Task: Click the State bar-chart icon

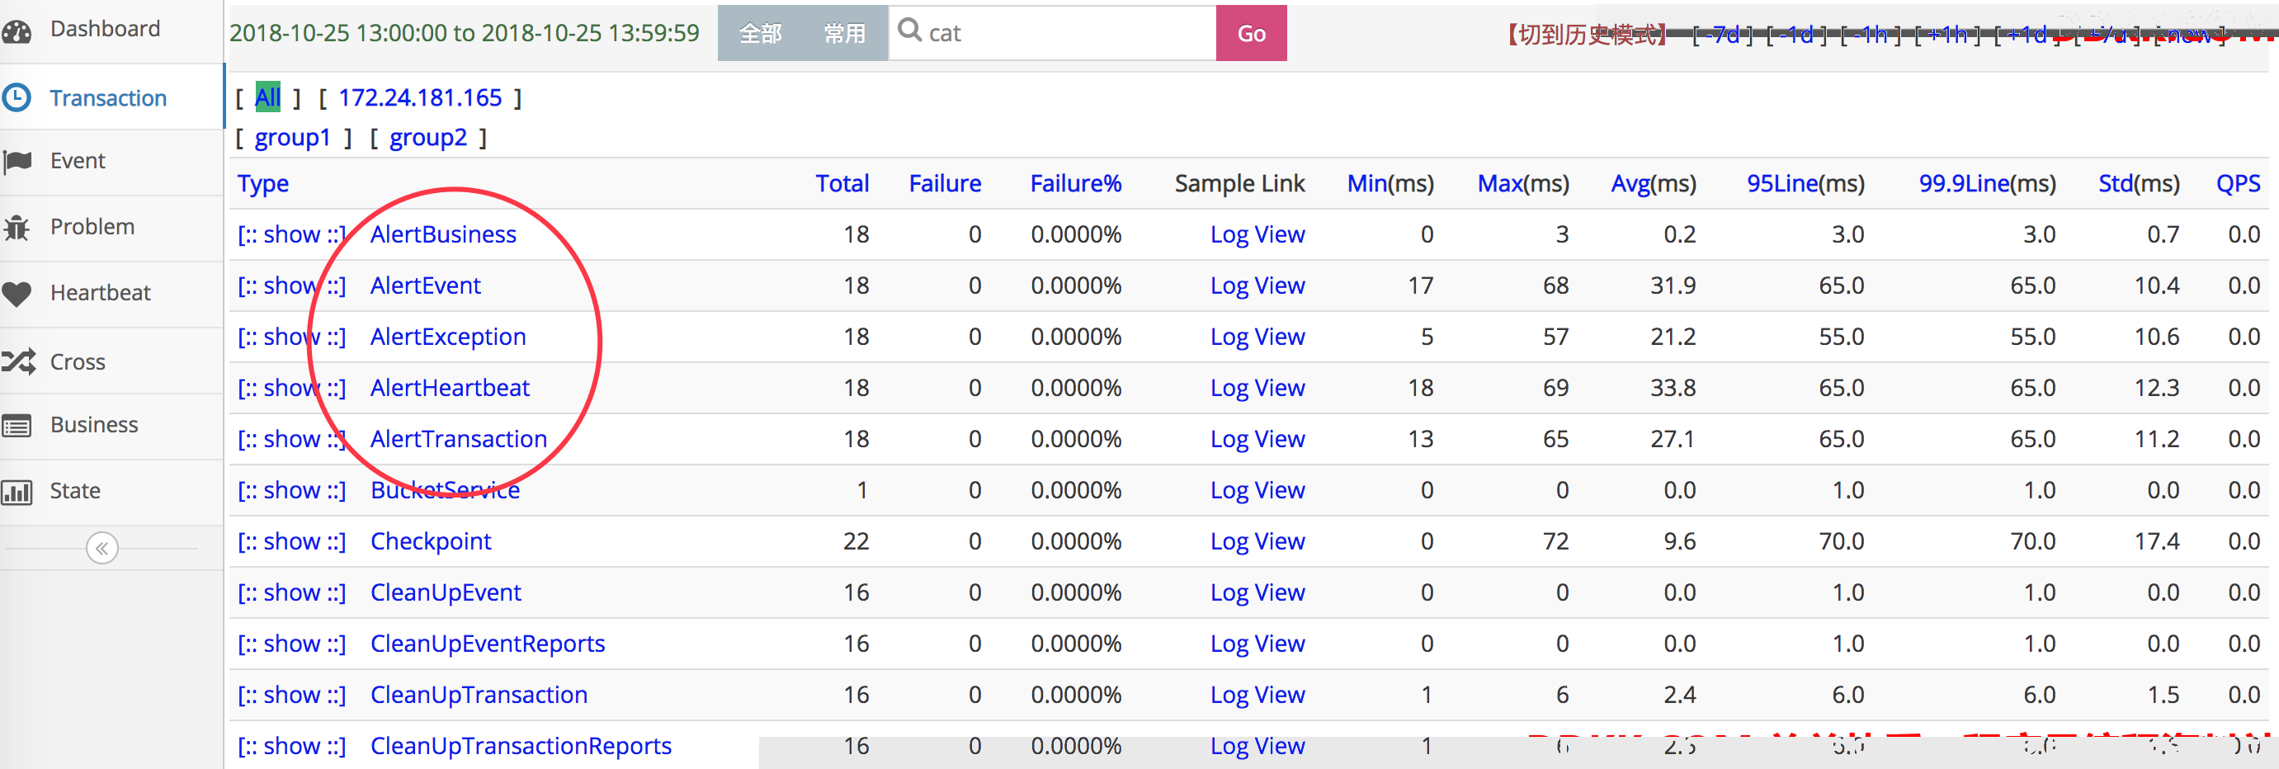Action: pos(17,491)
